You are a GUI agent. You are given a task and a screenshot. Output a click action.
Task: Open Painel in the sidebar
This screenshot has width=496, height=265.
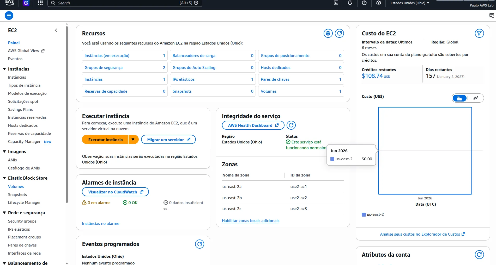coord(14,43)
